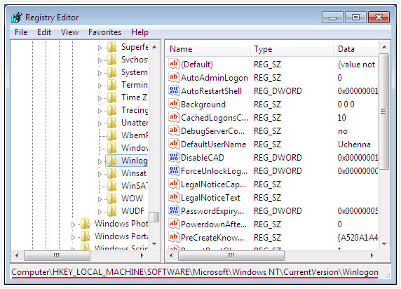
Task: Click the '0 0 0' Background data
Action: click(346, 105)
